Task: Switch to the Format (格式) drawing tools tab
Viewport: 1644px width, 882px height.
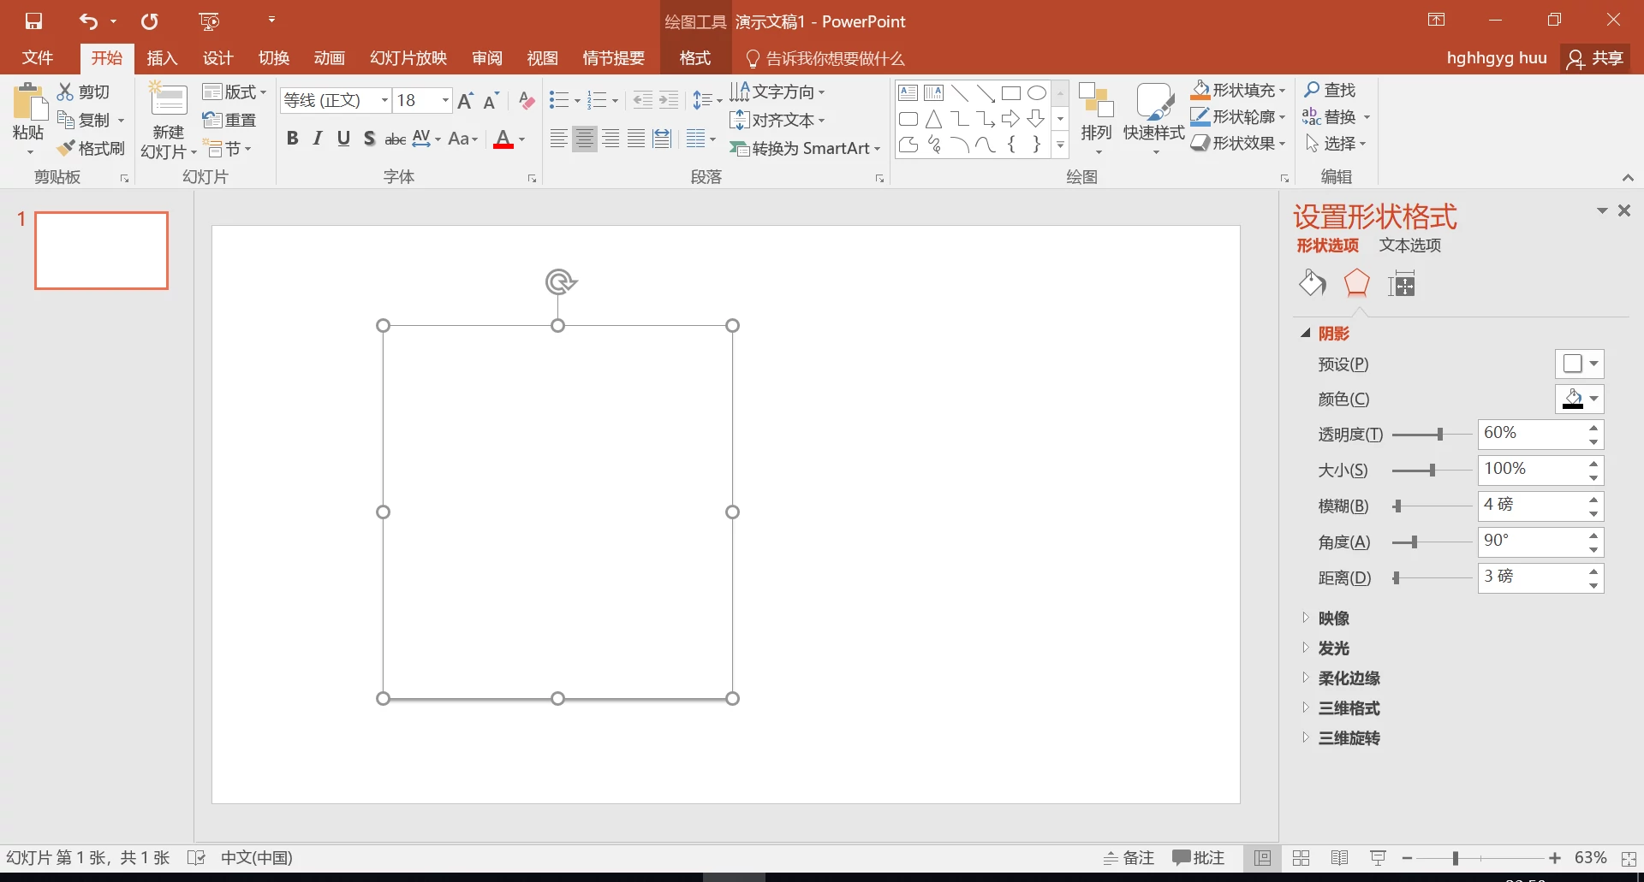Action: click(694, 58)
